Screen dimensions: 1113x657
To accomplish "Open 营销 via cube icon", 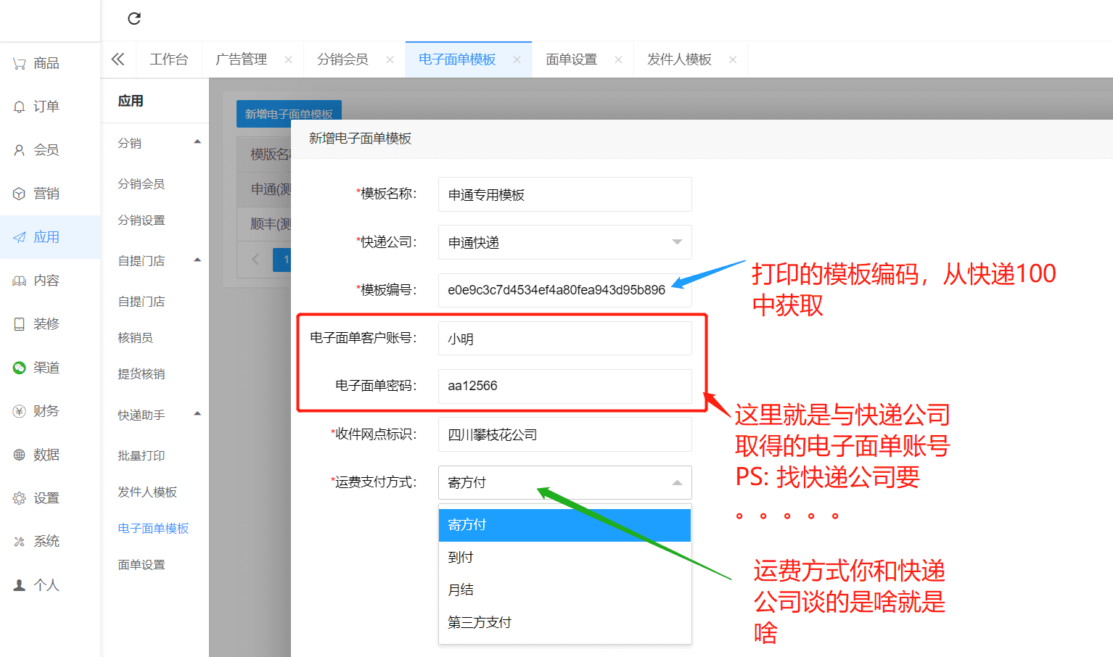I will click(x=20, y=194).
